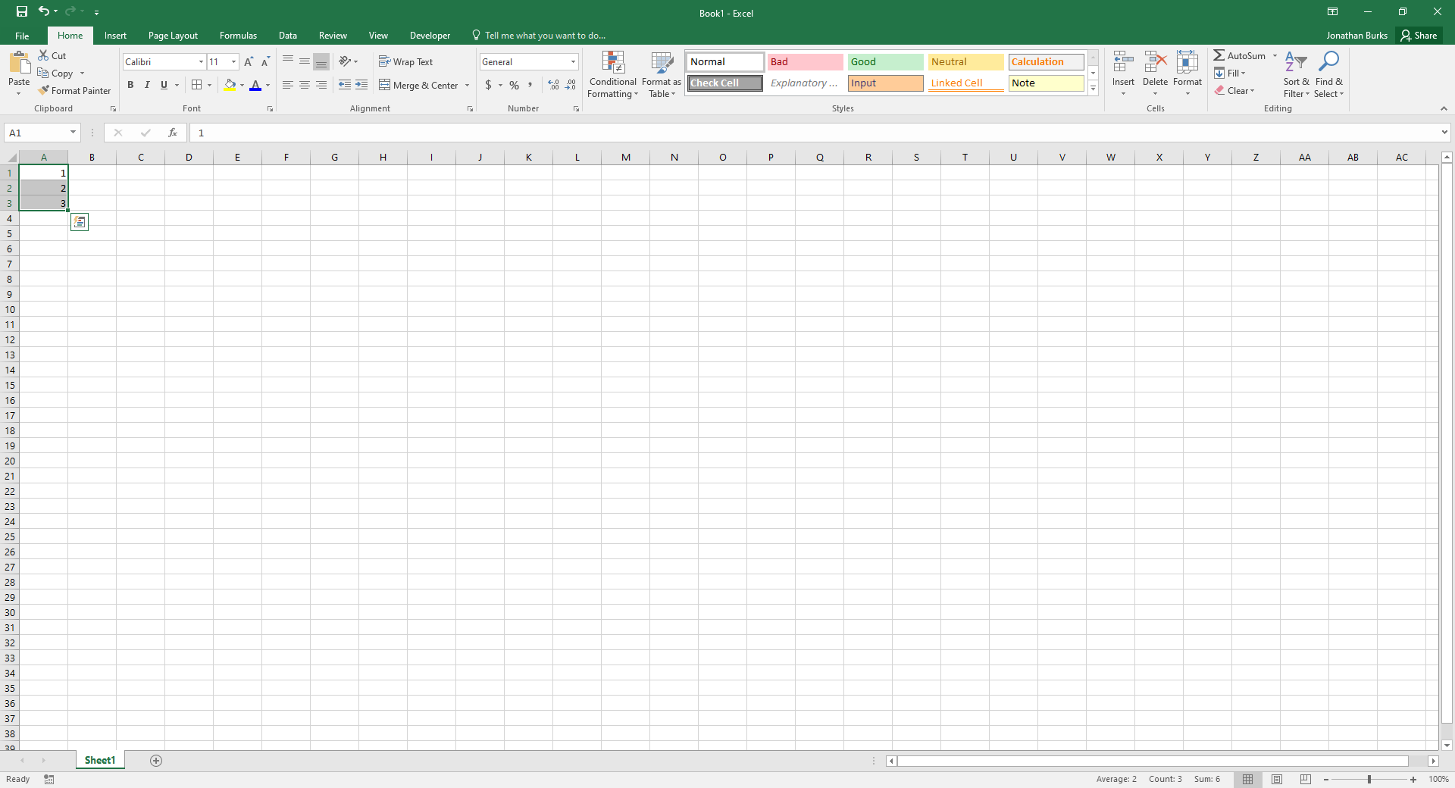Image resolution: width=1455 pixels, height=788 pixels.
Task: Add a new sheet with plus icon
Action: coord(156,761)
